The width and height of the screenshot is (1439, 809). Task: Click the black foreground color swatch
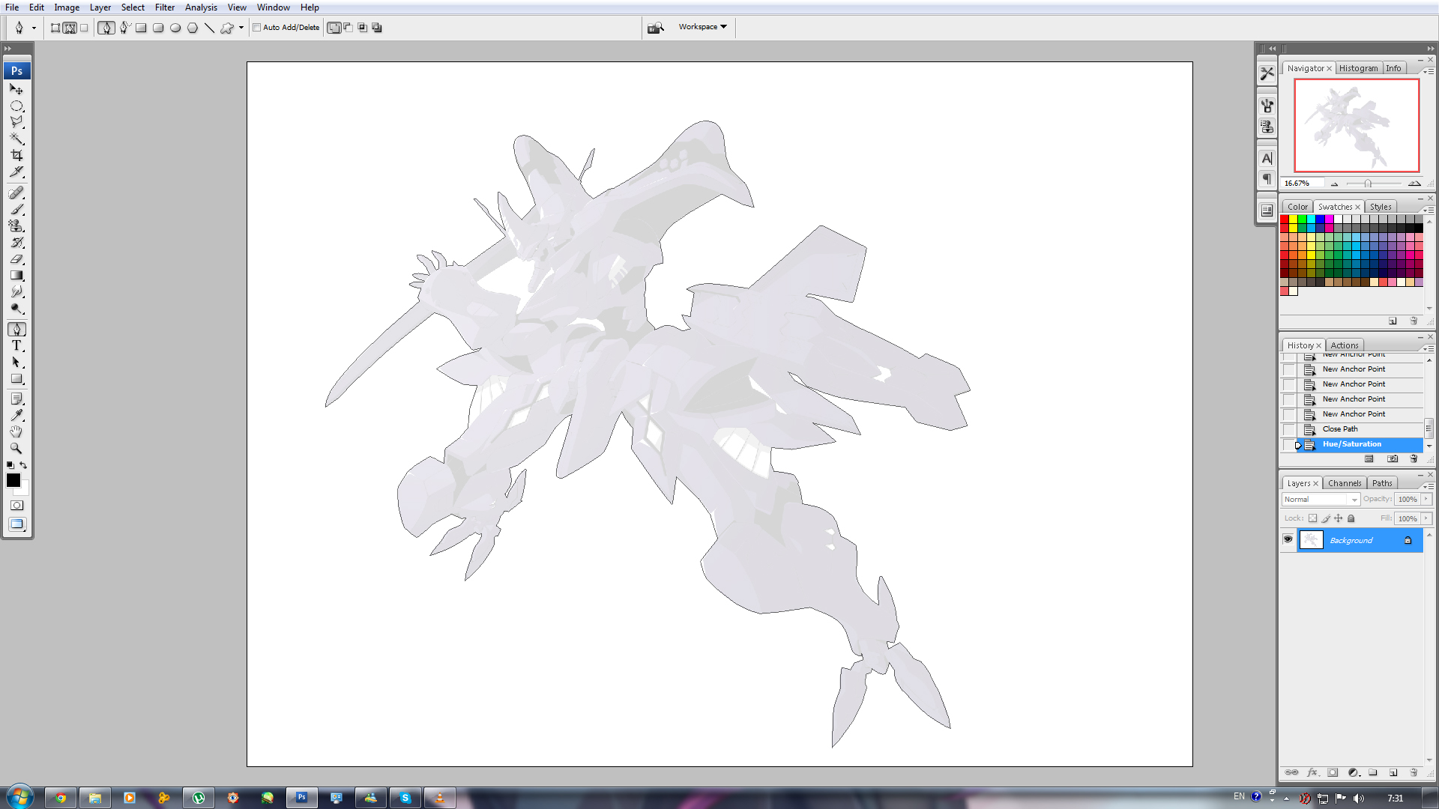pyautogui.click(x=13, y=480)
